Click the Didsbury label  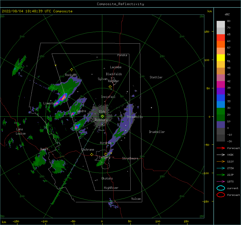(x=101, y=120)
